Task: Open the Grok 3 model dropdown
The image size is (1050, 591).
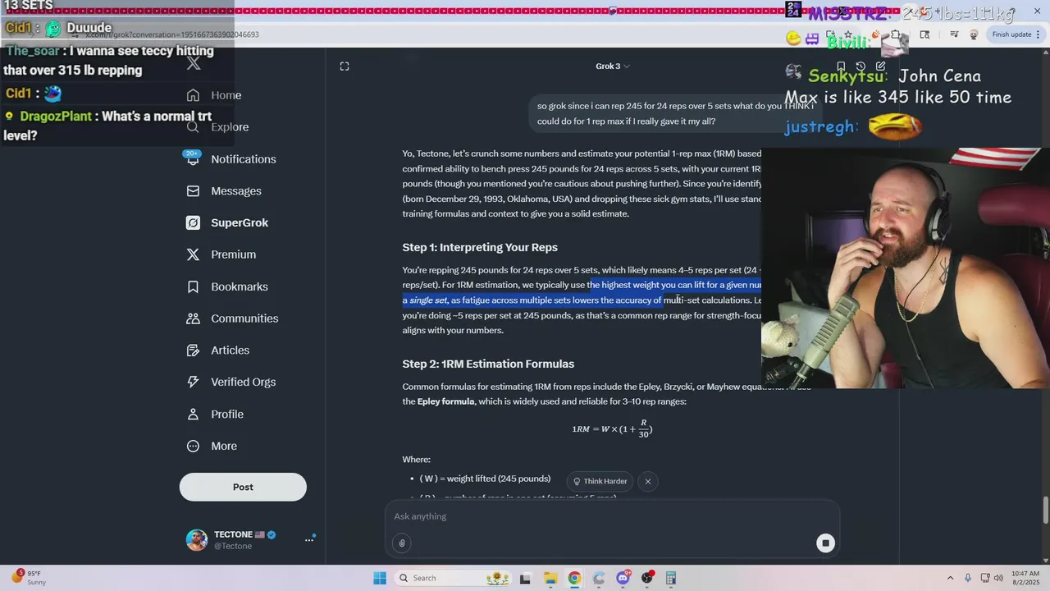Action: click(x=613, y=66)
